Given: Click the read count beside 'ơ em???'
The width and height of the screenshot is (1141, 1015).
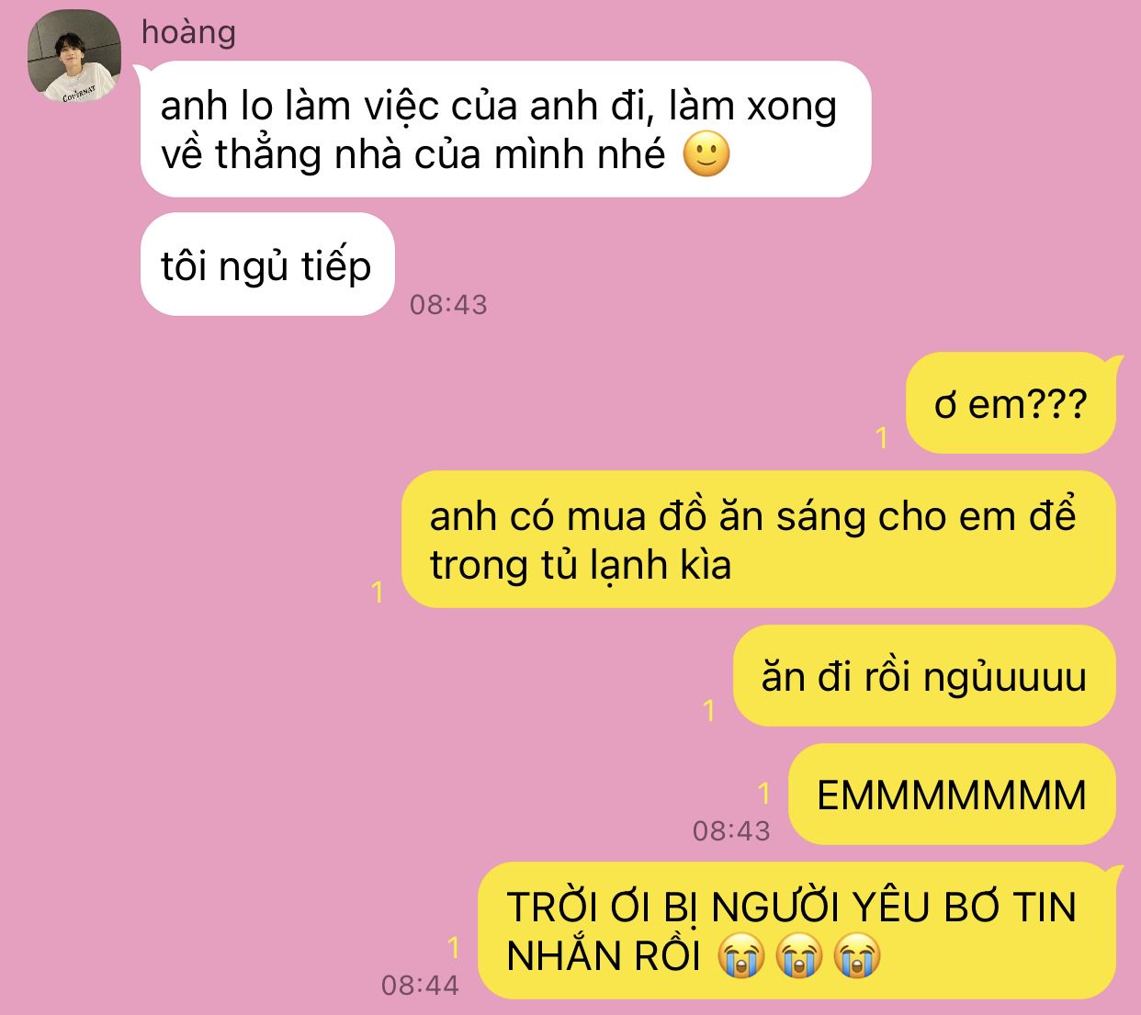Looking at the screenshot, I should point(882,438).
